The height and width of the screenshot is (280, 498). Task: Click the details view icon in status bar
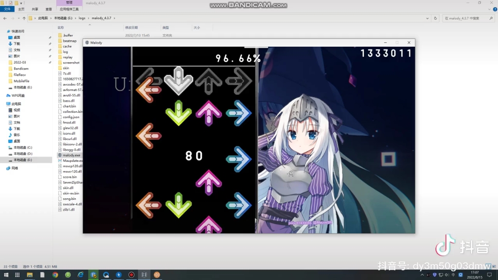point(488,266)
